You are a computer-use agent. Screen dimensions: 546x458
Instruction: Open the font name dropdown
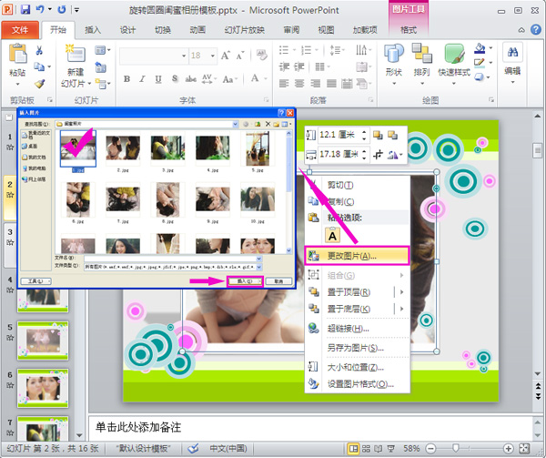(x=184, y=56)
